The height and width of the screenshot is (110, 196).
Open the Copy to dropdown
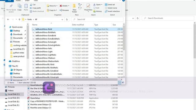pos(52,10)
